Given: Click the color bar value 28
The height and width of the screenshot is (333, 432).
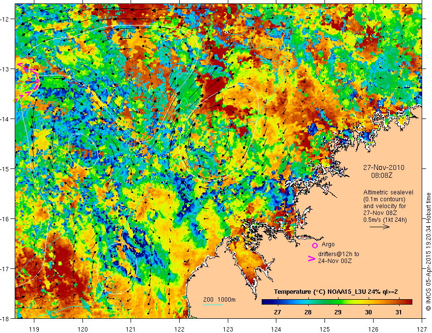Looking at the screenshot, I should pos(308,312).
